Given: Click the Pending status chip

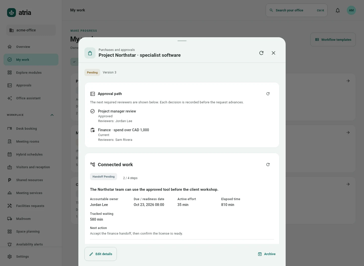Looking at the screenshot, I should pyautogui.click(x=92, y=72).
